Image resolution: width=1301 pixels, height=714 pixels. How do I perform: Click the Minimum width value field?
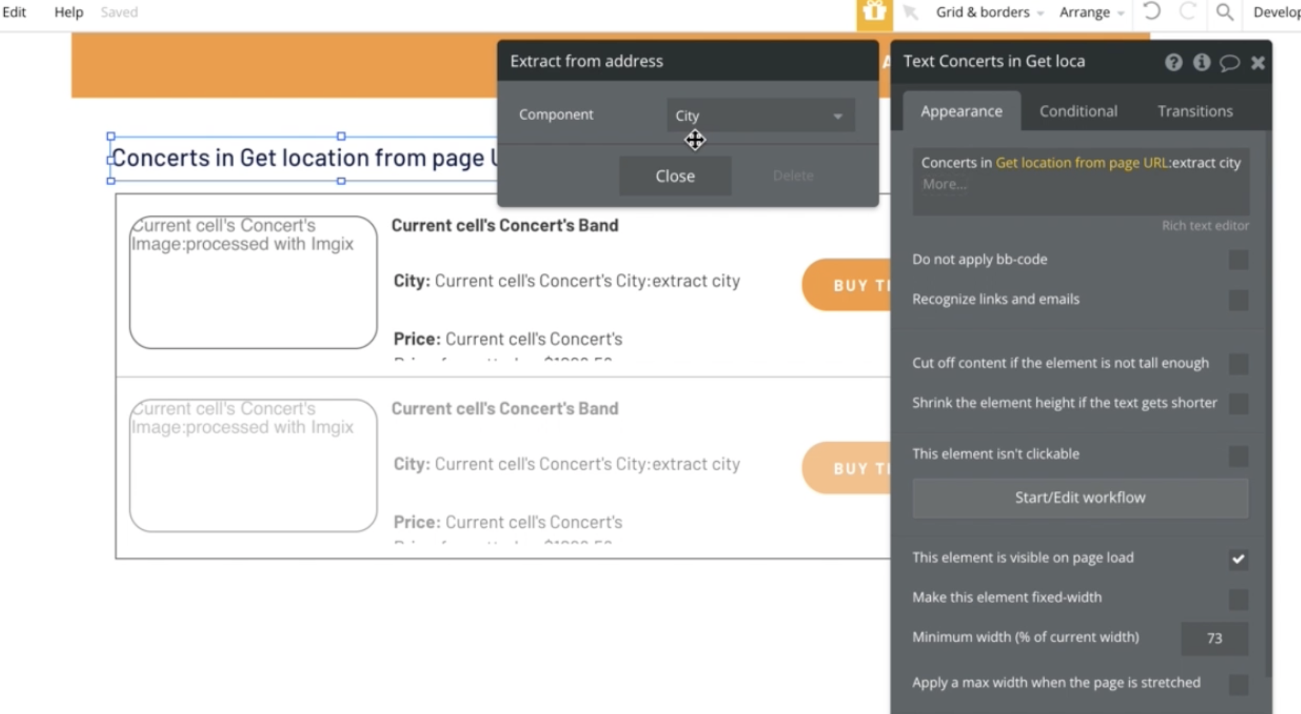[1214, 638]
